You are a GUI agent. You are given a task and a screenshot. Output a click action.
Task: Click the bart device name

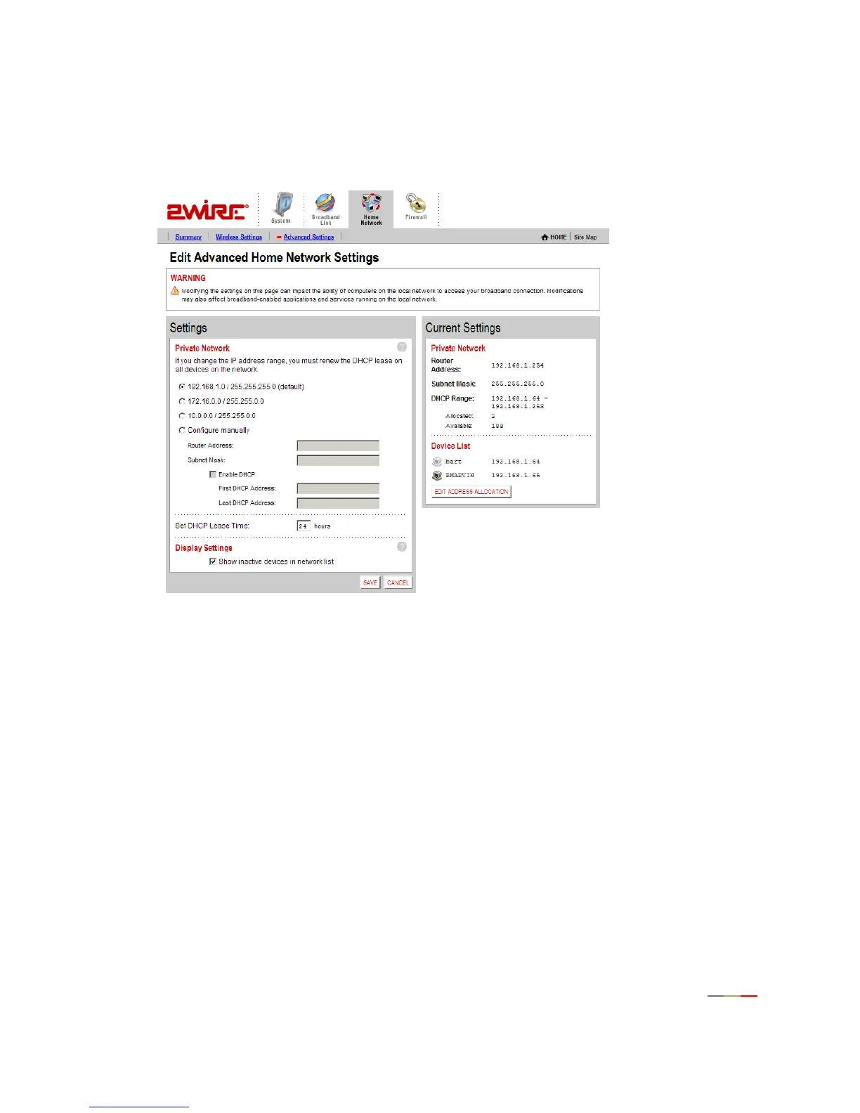[x=454, y=462]
